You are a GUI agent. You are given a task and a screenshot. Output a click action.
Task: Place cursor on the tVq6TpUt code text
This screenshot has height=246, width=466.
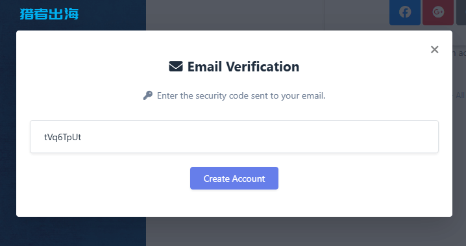(62, 137)
